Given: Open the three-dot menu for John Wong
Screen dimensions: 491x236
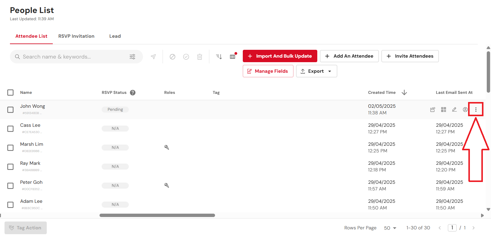Looking at the screenshot, I should [476, 110].
